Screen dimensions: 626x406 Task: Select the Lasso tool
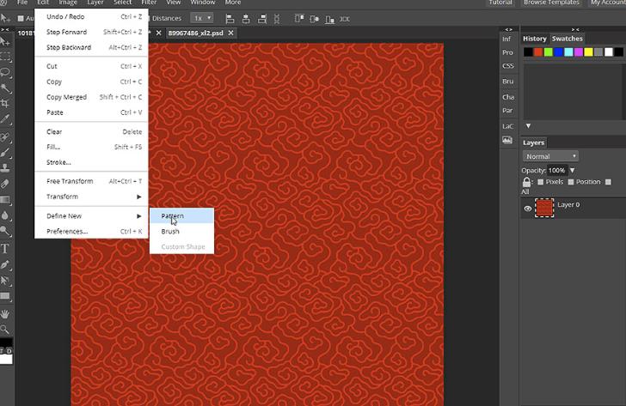pos(5,72)
